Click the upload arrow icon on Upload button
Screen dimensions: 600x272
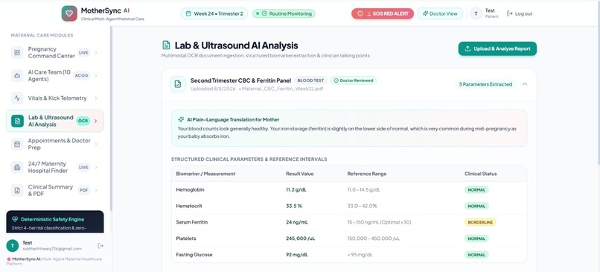coord(467,48)
